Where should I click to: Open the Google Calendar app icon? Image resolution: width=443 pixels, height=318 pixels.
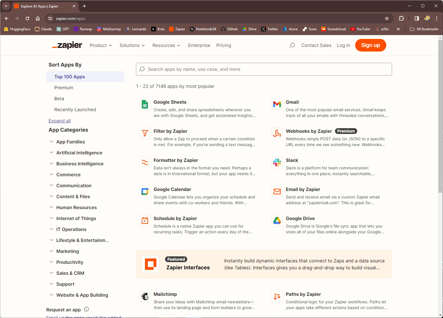[145, 192]
